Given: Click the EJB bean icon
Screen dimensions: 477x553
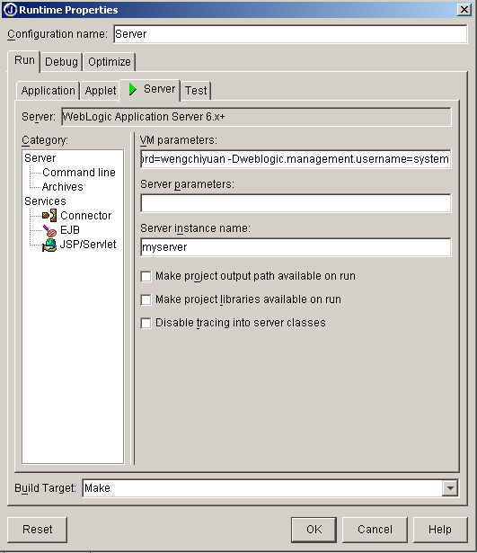Looking at the screenshot, I should tap(49, 230).
